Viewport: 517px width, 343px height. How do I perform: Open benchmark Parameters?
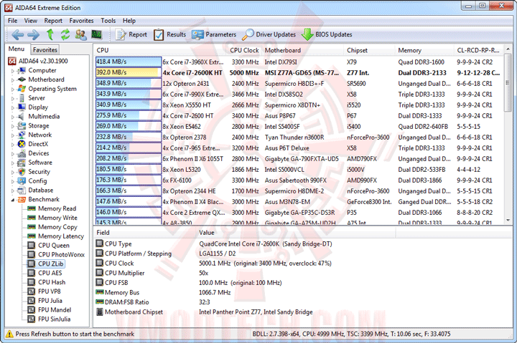[x=214, y=34]
